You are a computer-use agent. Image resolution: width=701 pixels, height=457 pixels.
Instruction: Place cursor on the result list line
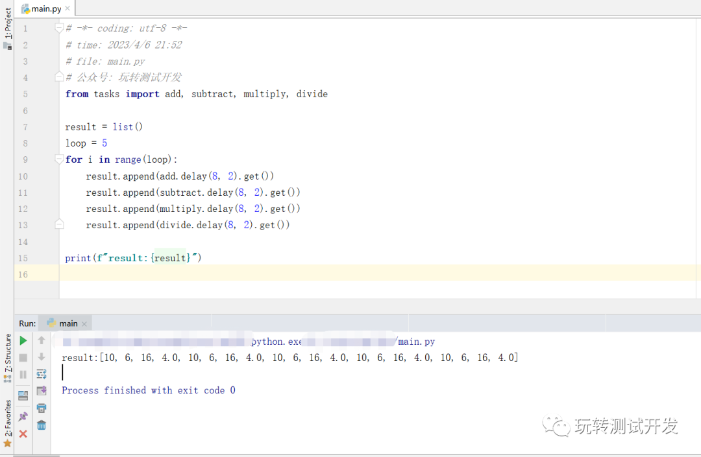pyautogui.click(x=104, y=126)
